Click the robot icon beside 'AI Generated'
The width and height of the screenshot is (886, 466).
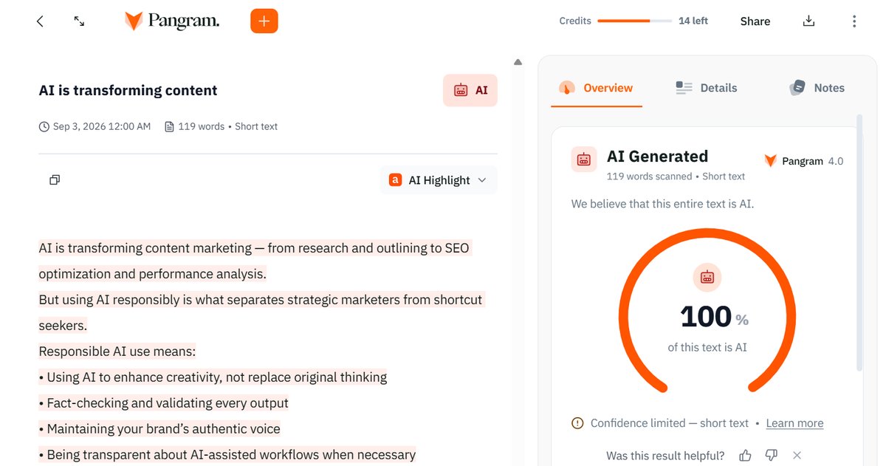pos(584,160)
